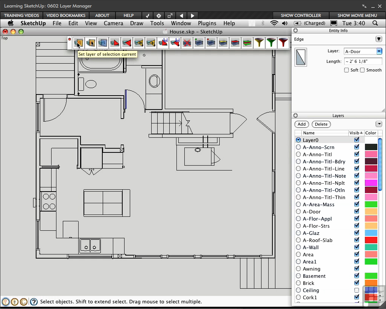Viewport: 386px width, 309px height.
Task: Open the Camera menu
Action: [x=114, y=23]
